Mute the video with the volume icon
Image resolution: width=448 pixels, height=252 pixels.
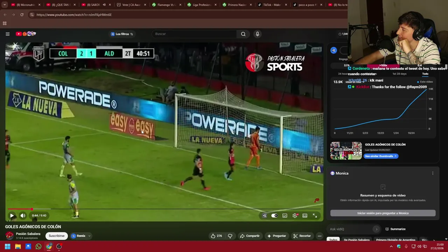(23, 216)
